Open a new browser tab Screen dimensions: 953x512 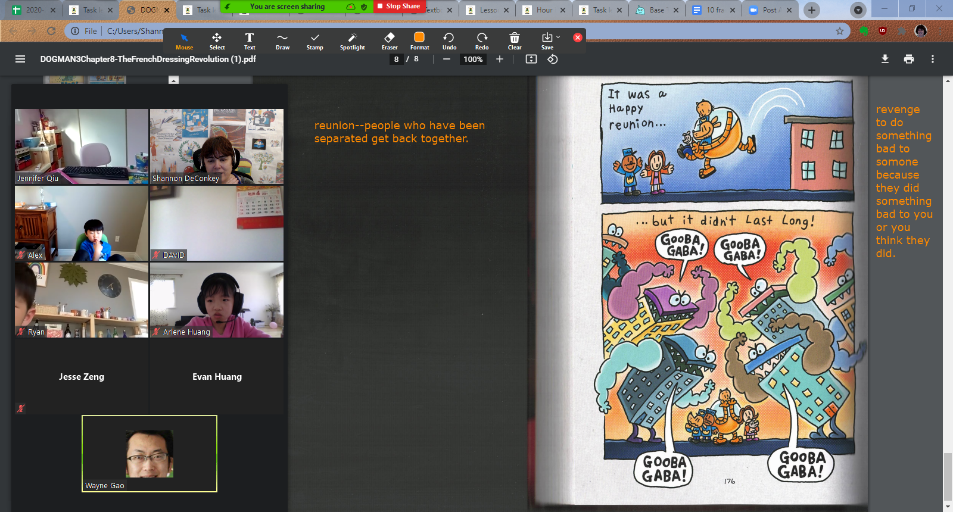point(811,10)
